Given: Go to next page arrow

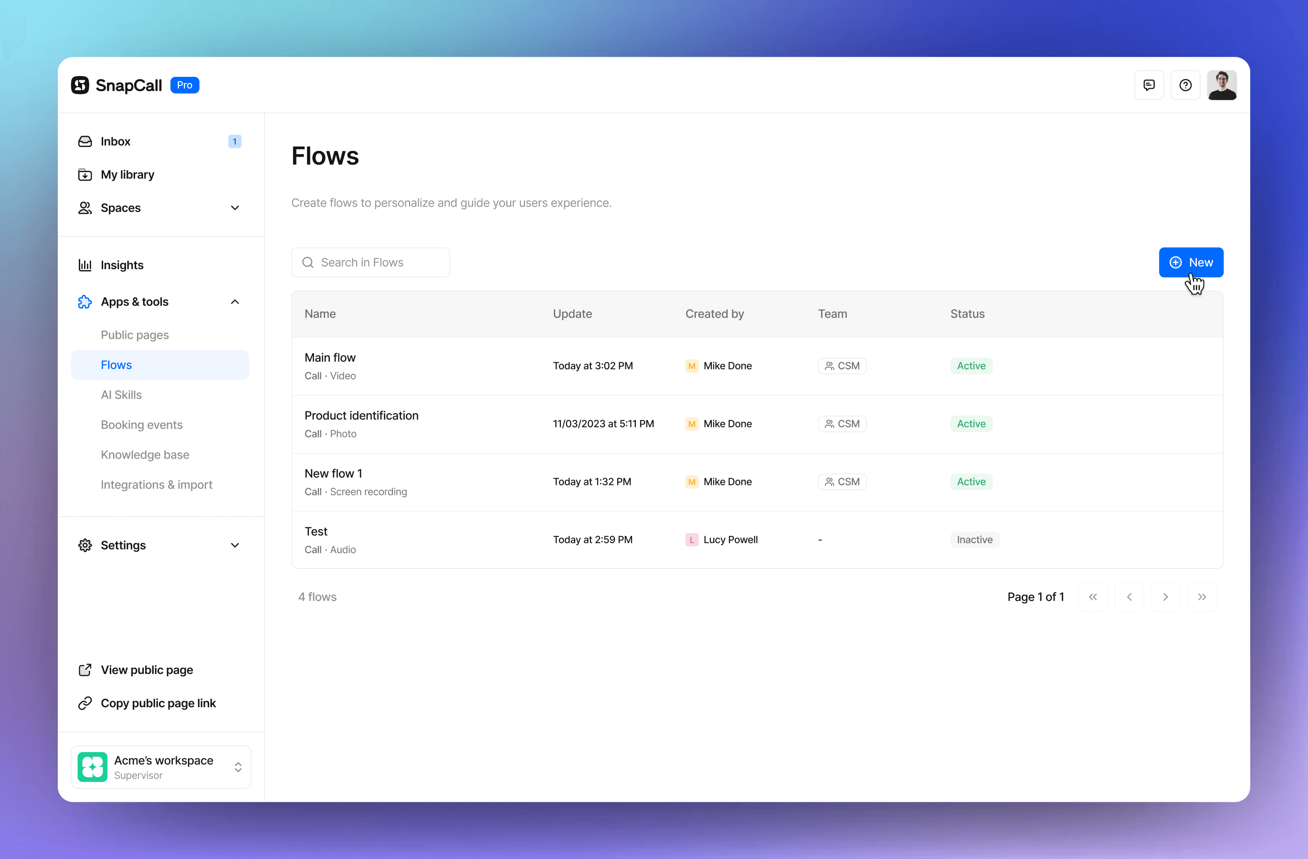Looking at the screenshot, I should click(1165, 597).
